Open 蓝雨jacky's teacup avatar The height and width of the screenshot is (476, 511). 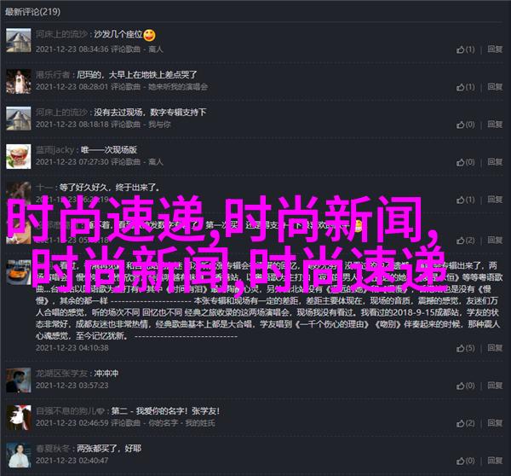(x=19, y=156)
